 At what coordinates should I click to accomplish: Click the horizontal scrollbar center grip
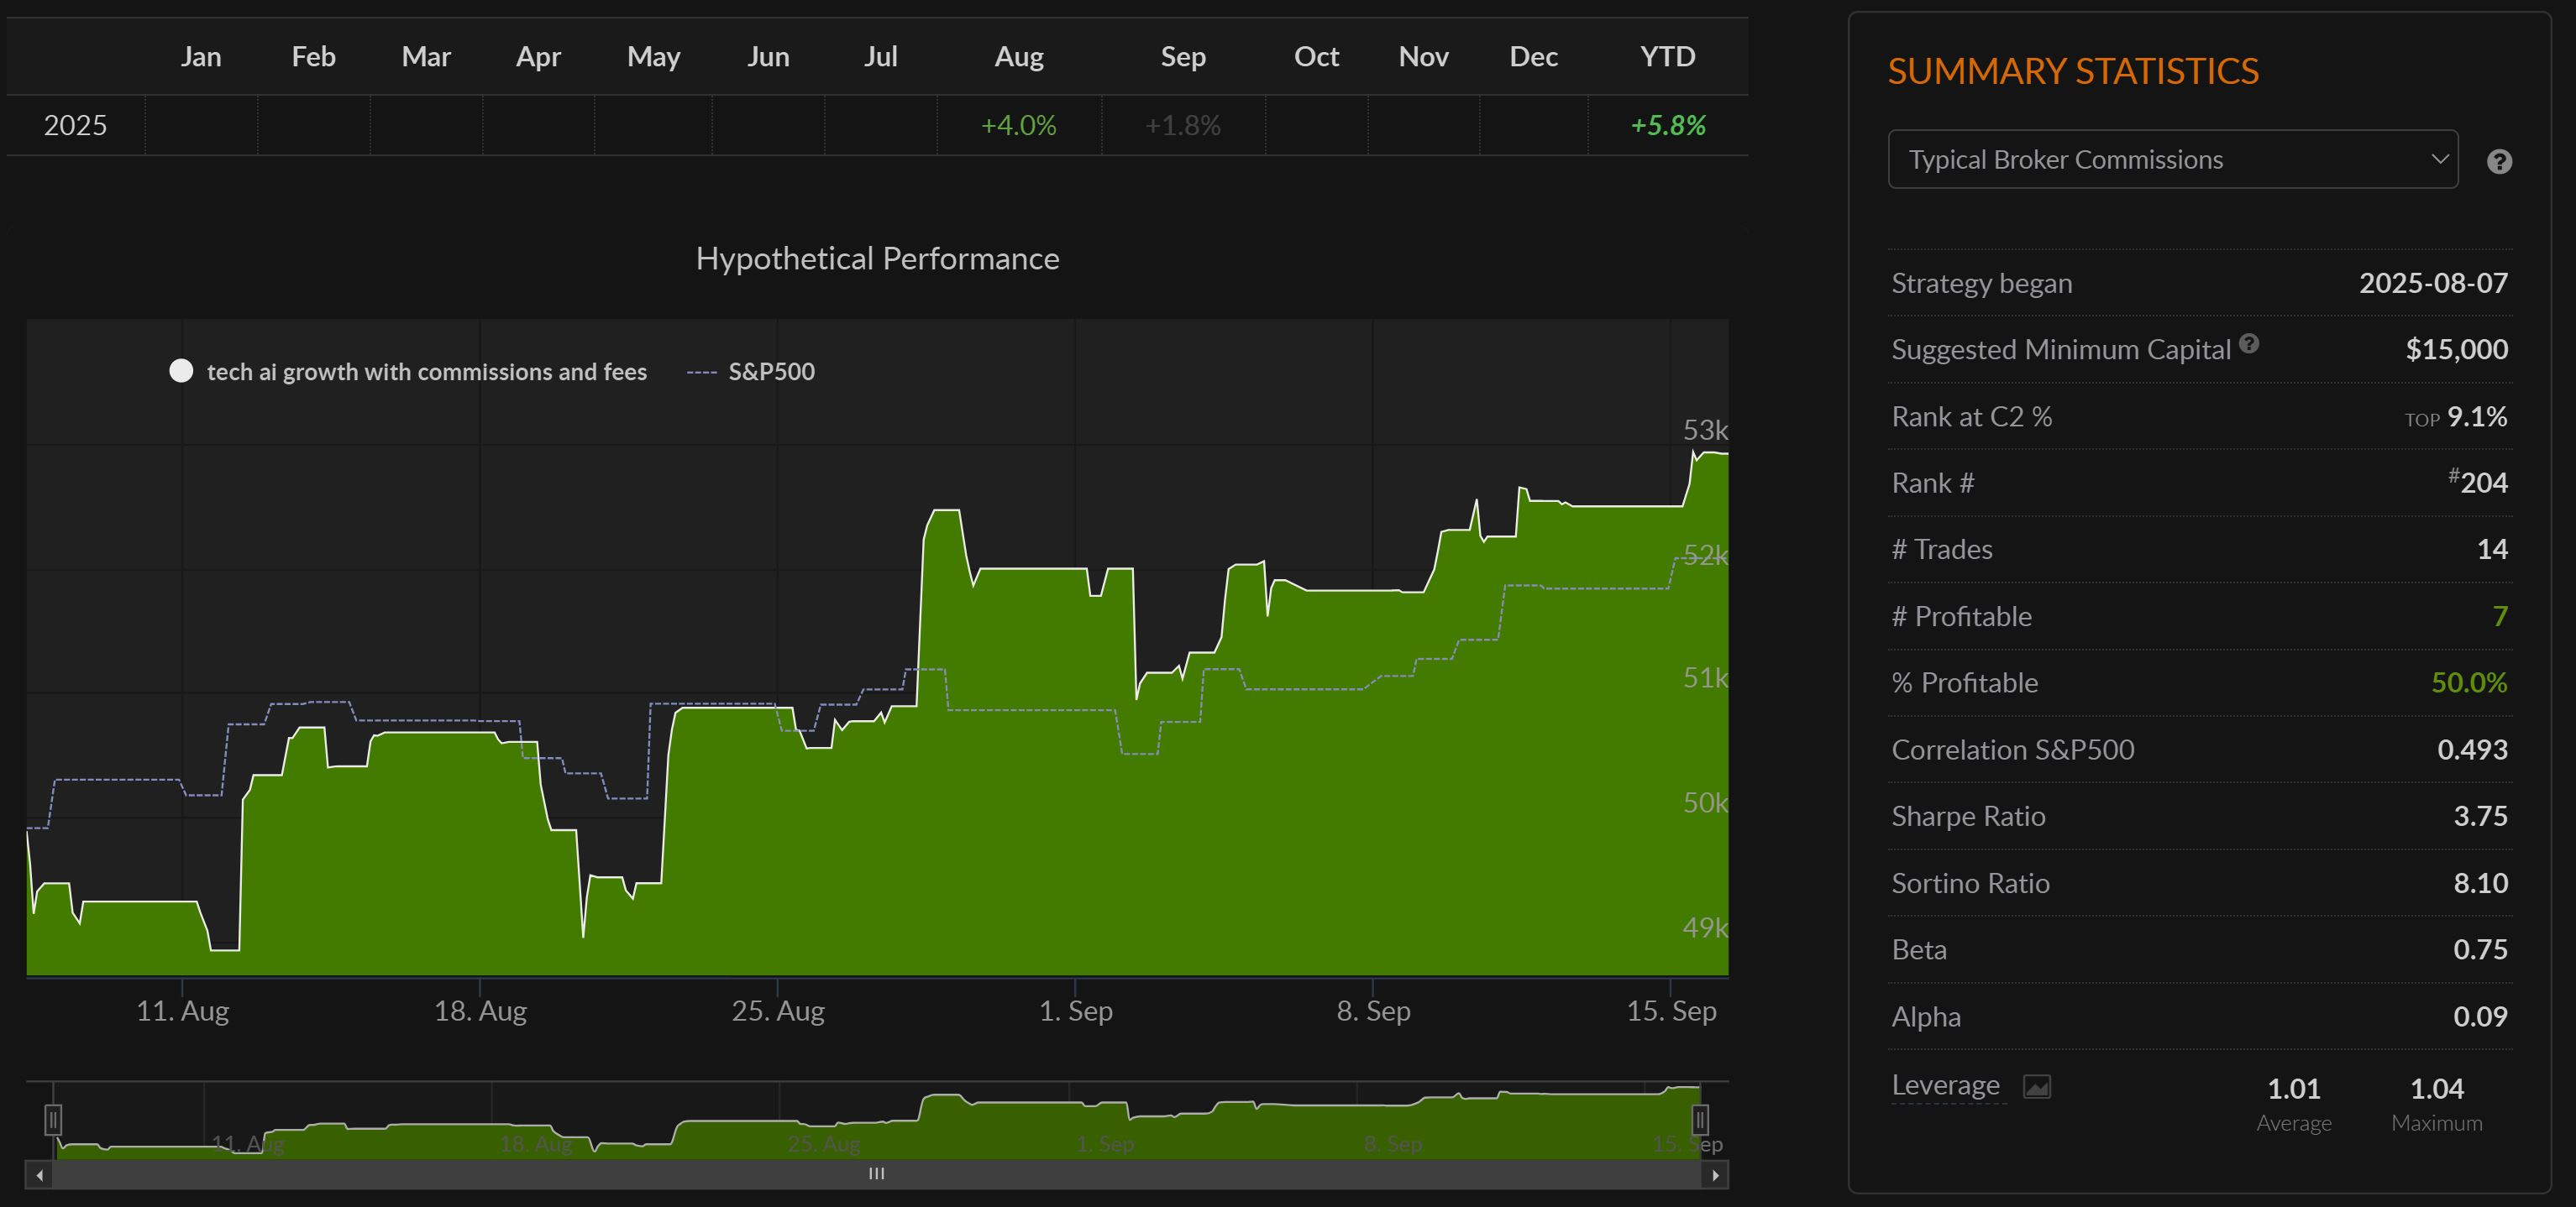[x=876, y=1174]
